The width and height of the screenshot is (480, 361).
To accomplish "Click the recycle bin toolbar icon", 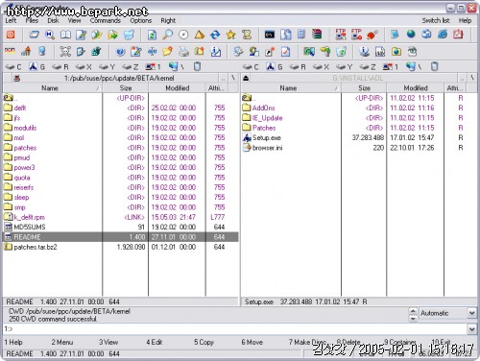I will point(129,35).
